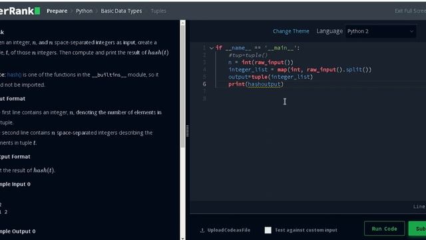Screen dimensions: 426x240
Task: Enable Test against custom input checkbox
Action: (x=268, y=230)
